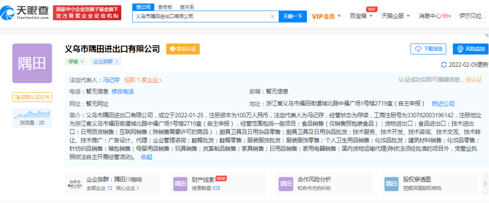Click the government-backed credit agency banner

87,13
